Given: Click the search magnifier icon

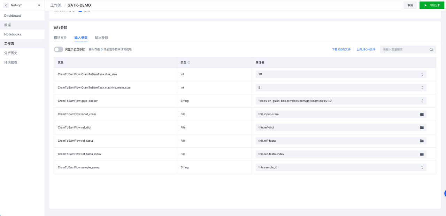Looking at the screenshot, I should pyautogui.click(x=431, y=50).
